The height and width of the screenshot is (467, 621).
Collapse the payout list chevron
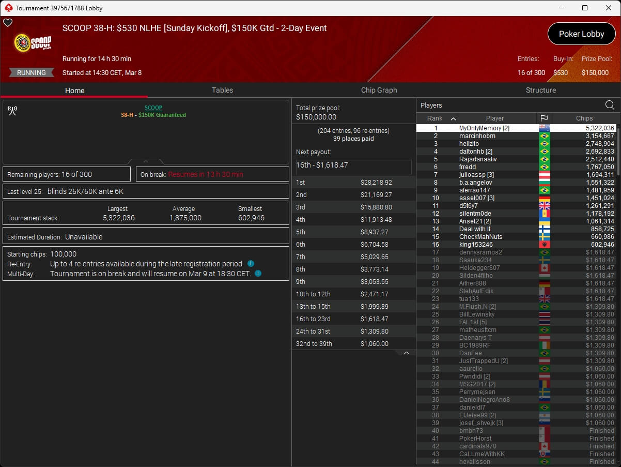point(406,353)
